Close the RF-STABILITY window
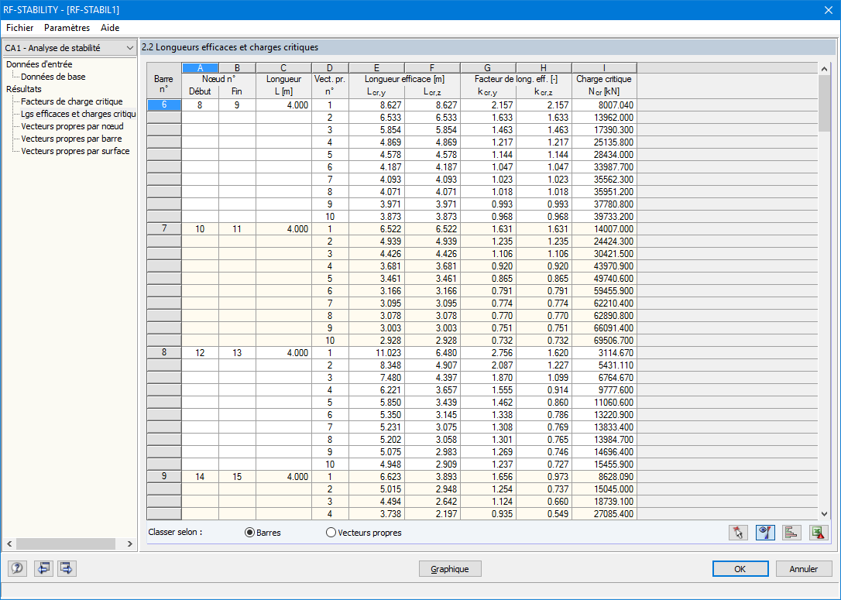Image resolution: width=841 pixels, height=600 pixels. (x=828, y=9)
